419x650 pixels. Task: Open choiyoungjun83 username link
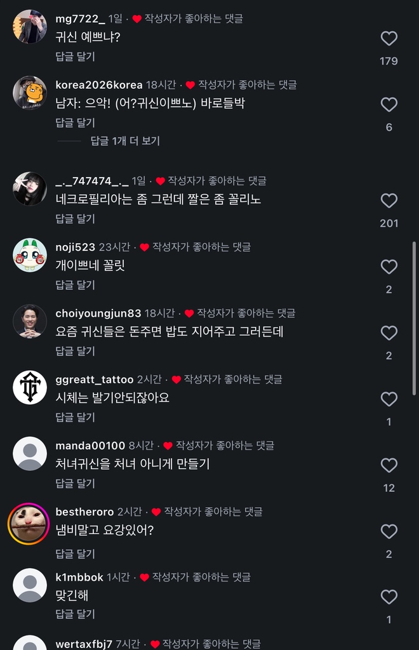[x=98, y=313]
